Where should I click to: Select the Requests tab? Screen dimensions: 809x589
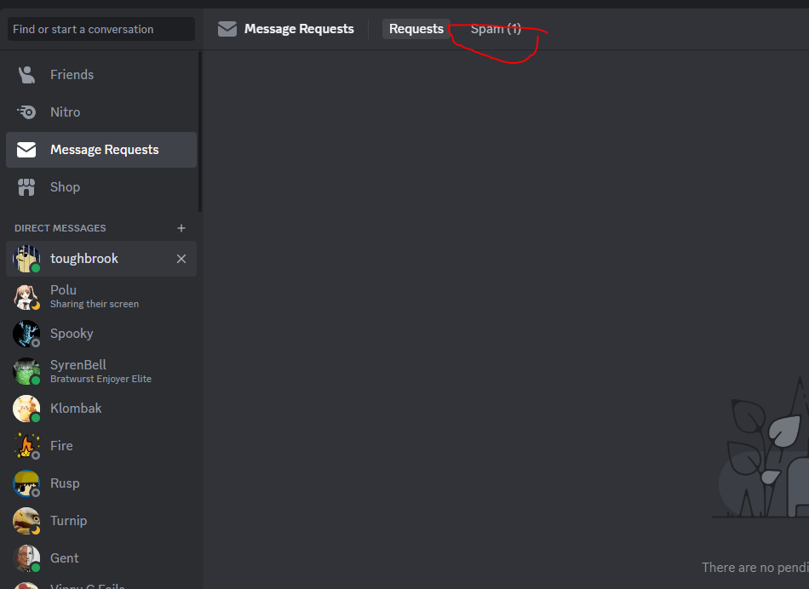point(416,29)
